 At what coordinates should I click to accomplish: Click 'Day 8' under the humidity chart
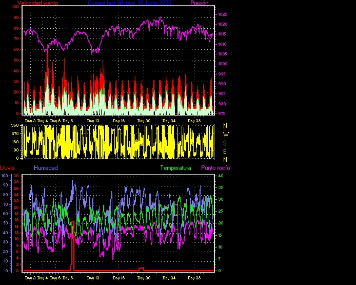[68, 278]
